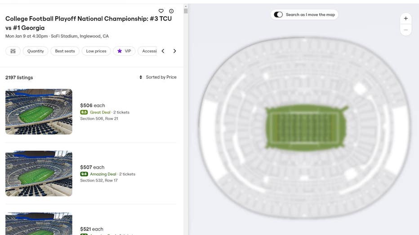Screen dimensions: 419x235
Task: Click the event info circle icon
Action: (171, 11)
